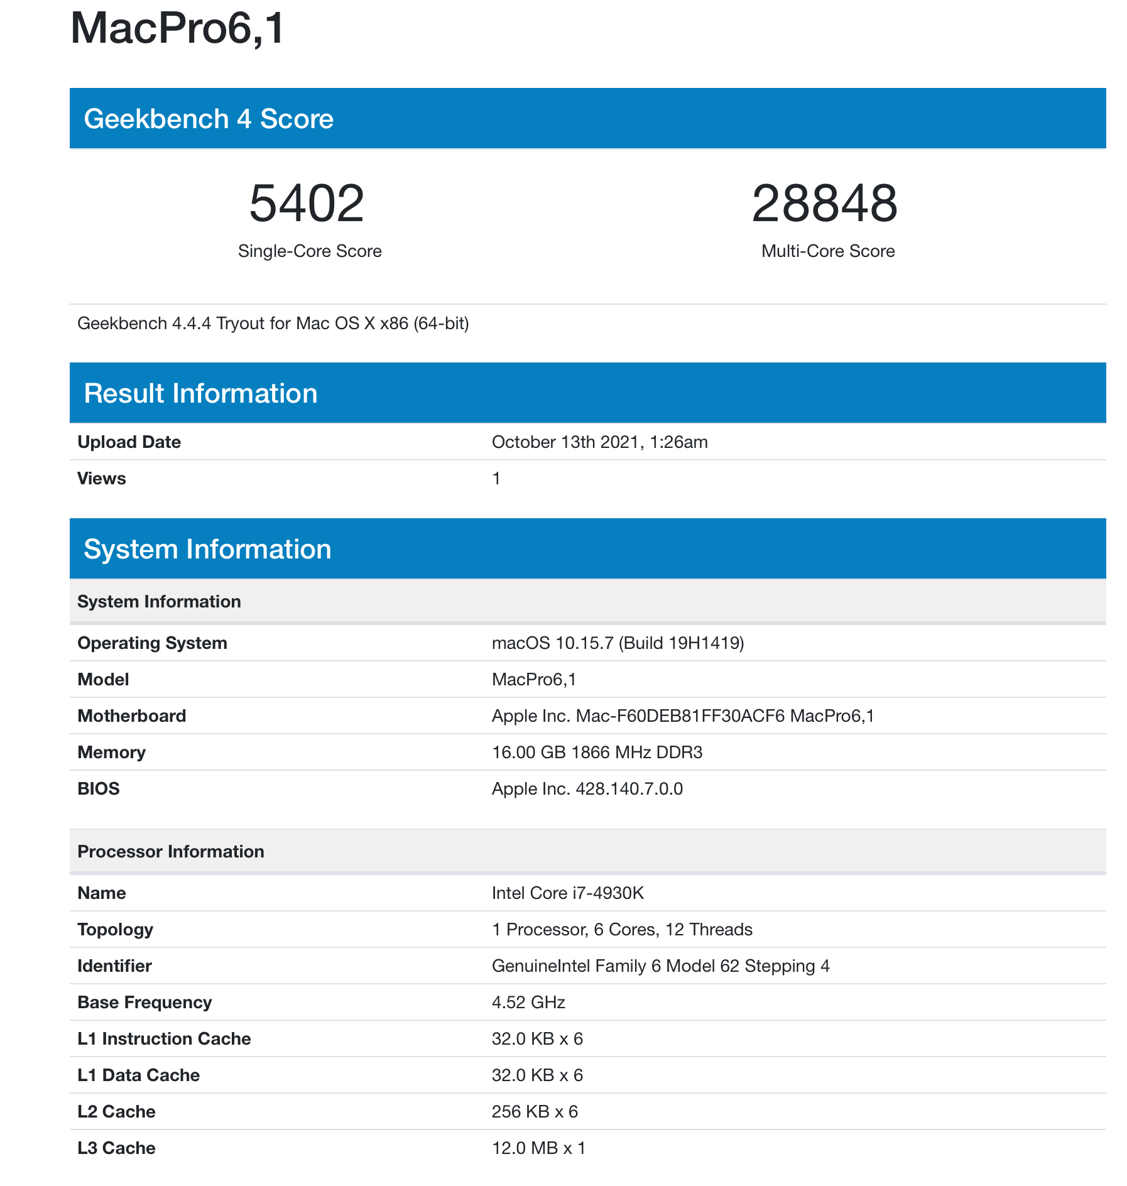Click the single-core score 5402
The width and height of the screenshot is (1127, 1186).
pos(307,204)
